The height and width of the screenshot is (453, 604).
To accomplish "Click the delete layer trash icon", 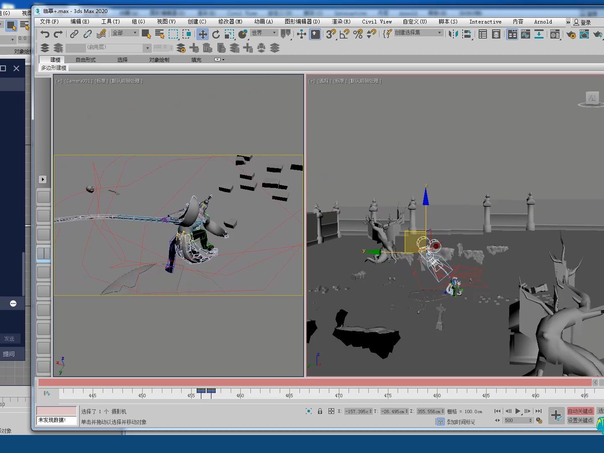I will 208,48.
